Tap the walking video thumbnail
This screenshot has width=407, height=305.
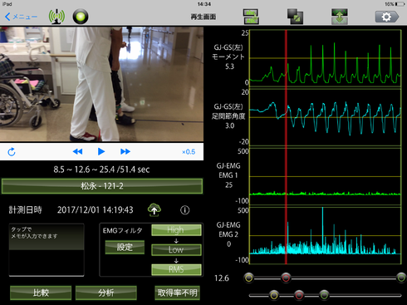pyautogui.click(x=101, y=84)
